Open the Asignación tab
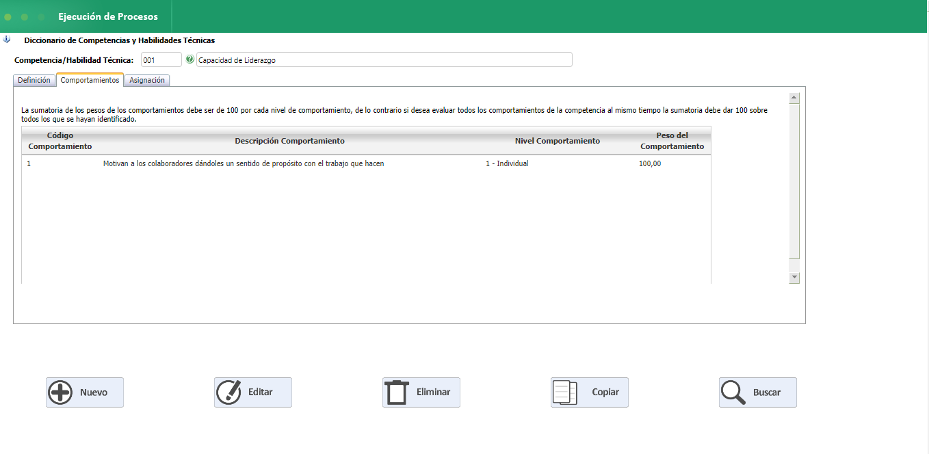 (147, 80)
